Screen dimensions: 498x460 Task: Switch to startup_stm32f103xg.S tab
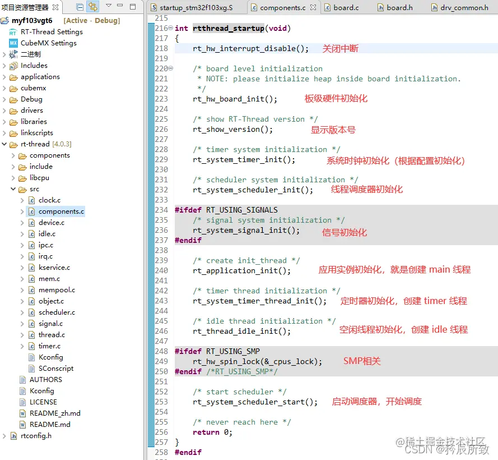point(196,8)
